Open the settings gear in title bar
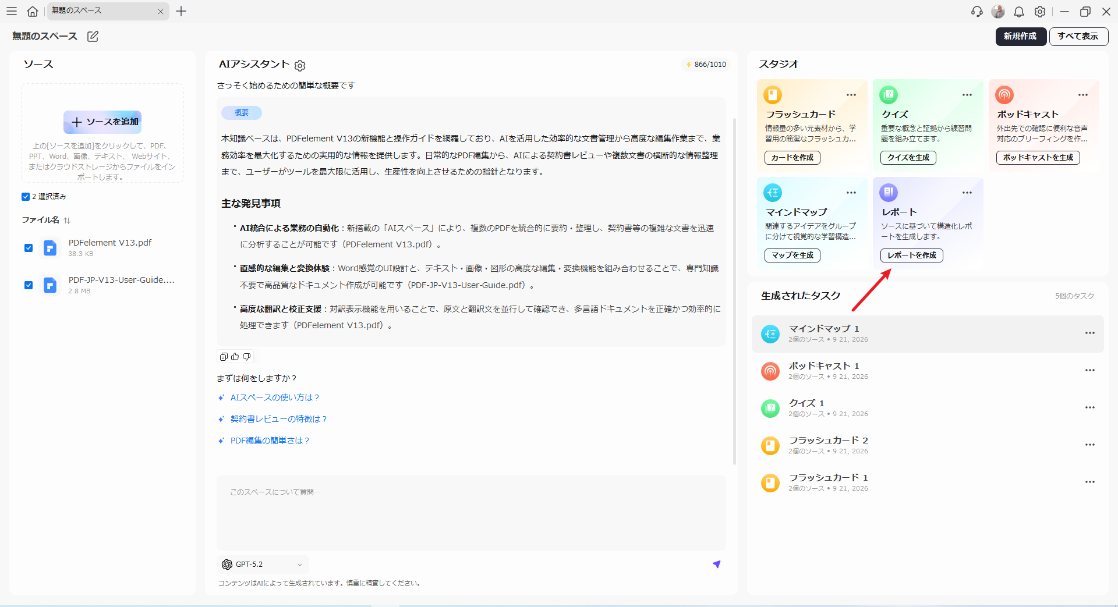1118x607 pixels. tap(1040, 12)
